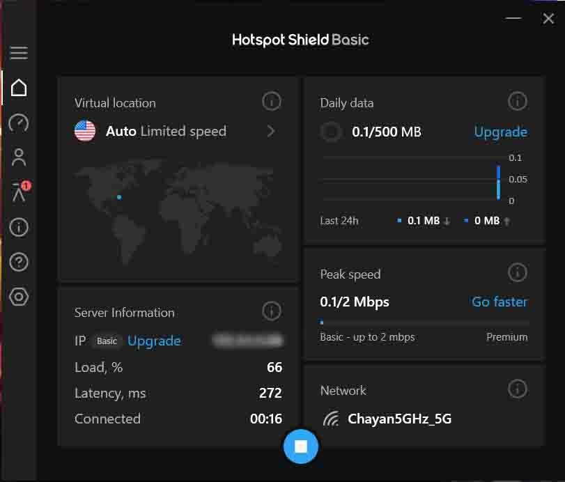Image resolution: width=565 pixels, height=482 pixels.
Task: Click 'Basic - up to 2 mbps' label
Action: [x=367, y=337]
